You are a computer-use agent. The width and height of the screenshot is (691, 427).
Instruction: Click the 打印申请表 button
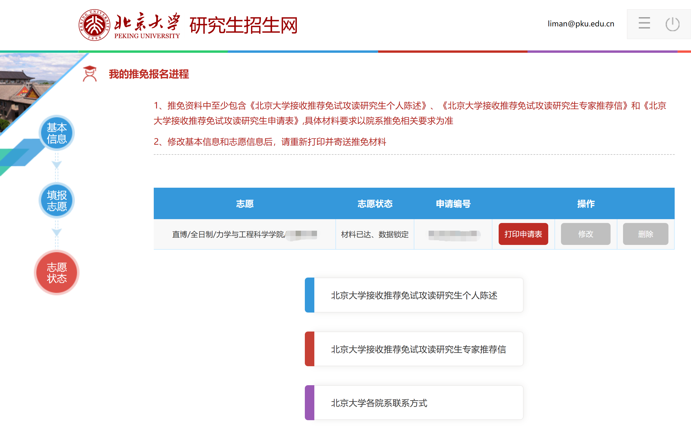523,234
